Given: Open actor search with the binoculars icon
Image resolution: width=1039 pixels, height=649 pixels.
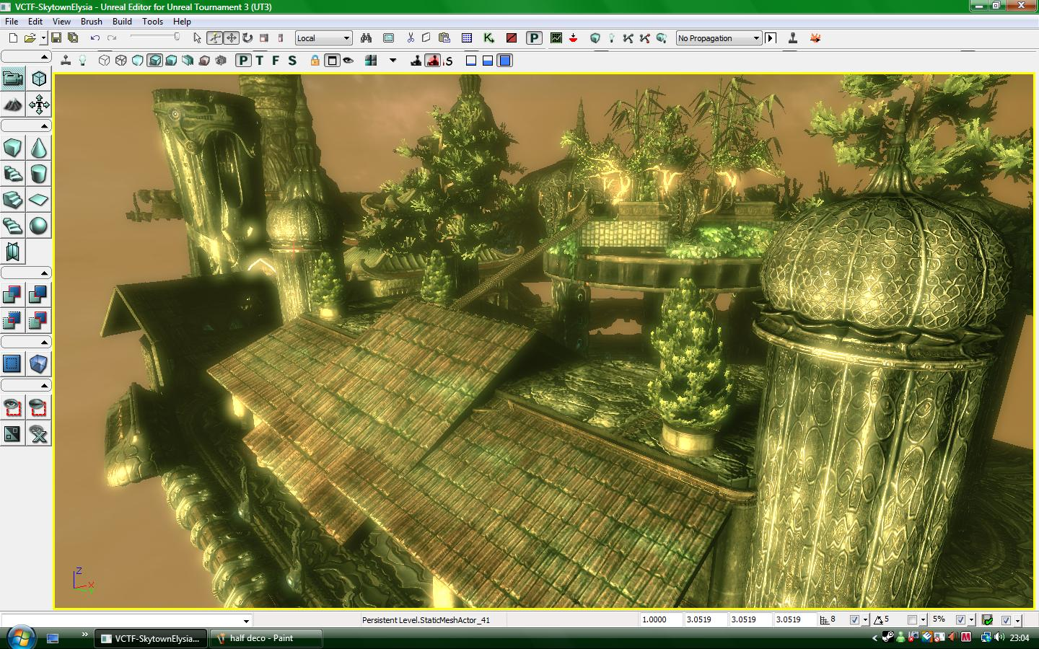Looking at the screenshot, I should tap(367, 37).
